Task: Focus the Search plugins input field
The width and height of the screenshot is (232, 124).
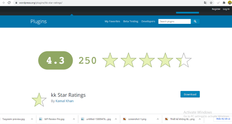Action: pyautogui.click(x=174, y=21)
